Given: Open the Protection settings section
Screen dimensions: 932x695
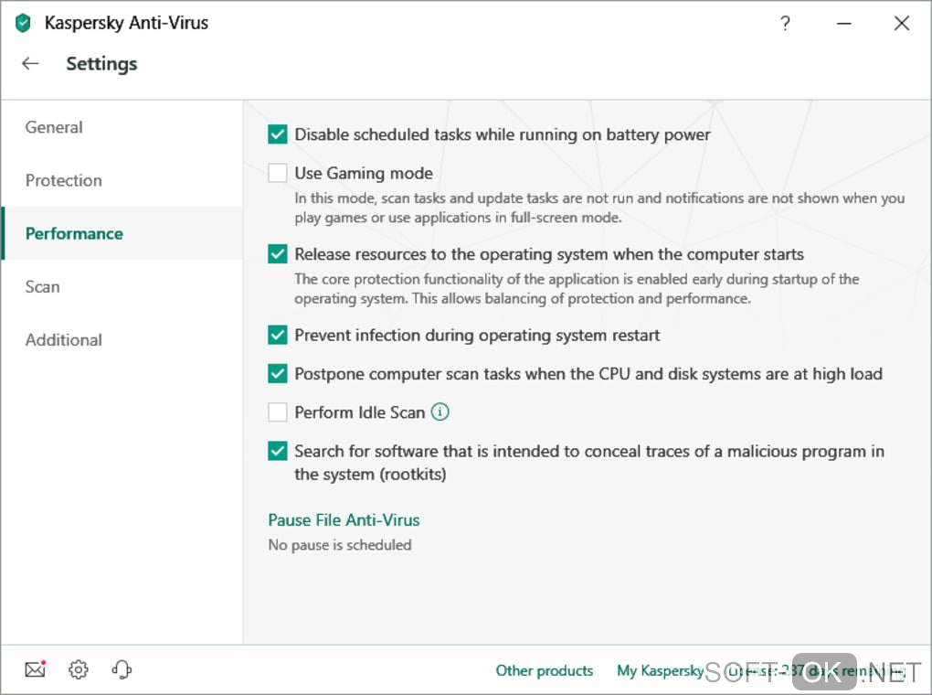Looking at the screenshot, I should coord(64,181).
